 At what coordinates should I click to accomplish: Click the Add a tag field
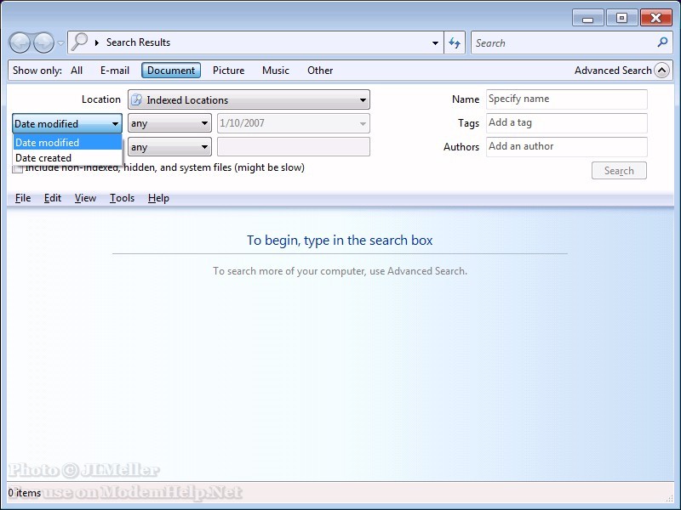[x=567, y=123]
